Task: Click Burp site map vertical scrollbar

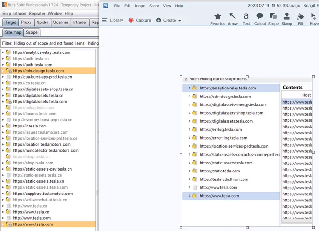Action: 97,193
